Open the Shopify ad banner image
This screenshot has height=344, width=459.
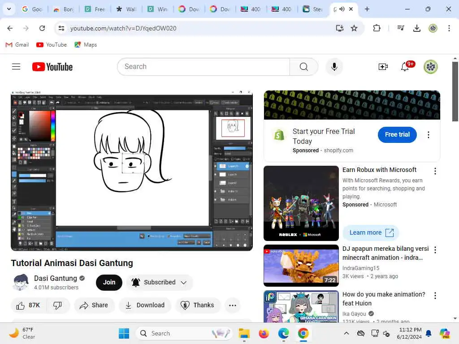[x=352, y=105]
